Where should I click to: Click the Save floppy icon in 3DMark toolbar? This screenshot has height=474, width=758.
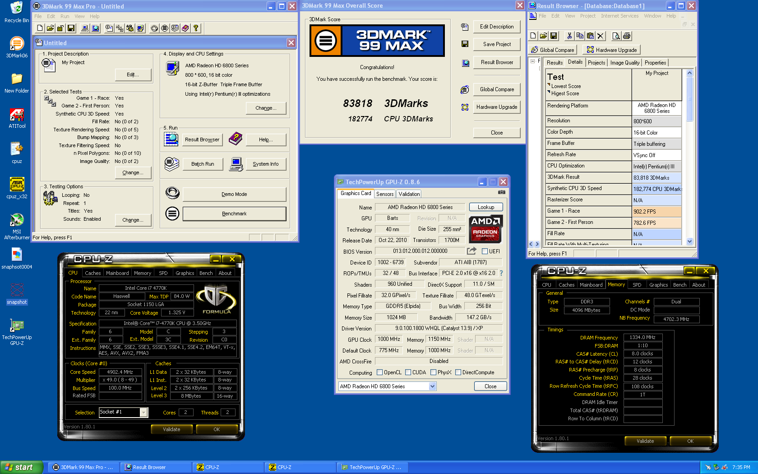71,28
